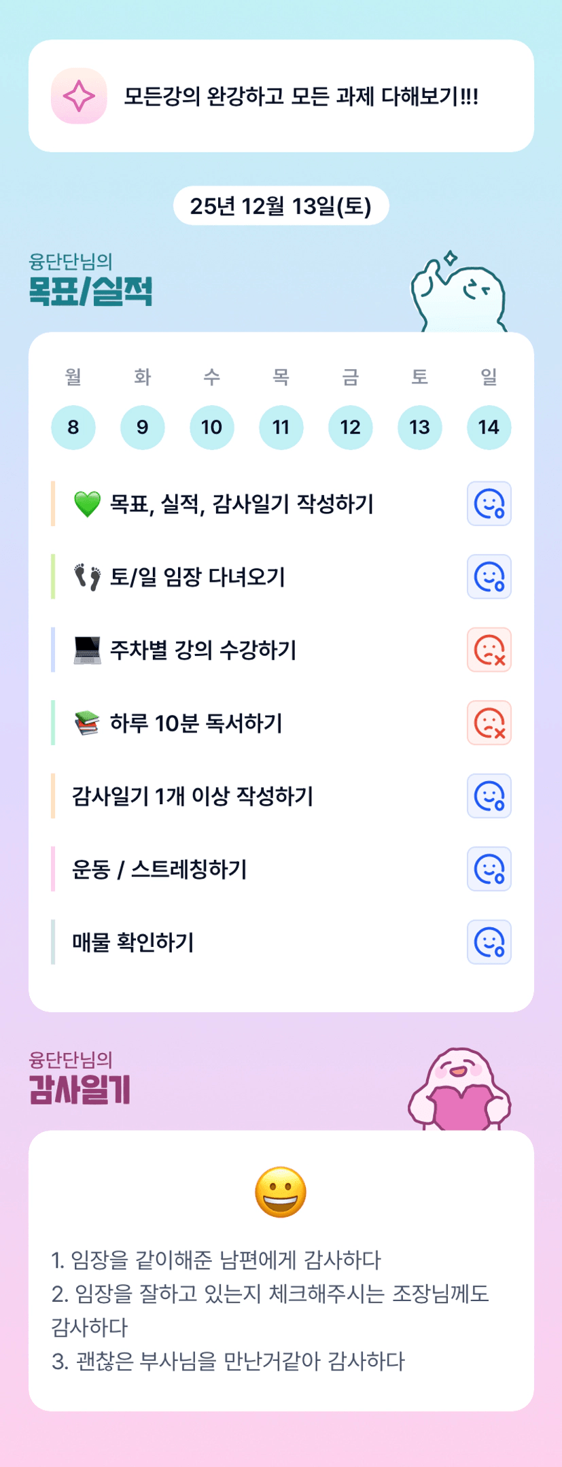The width and height of the screenshot is (562, 1467).
Task: Click the footprints icon for 임장
Action: coord(87,577)
